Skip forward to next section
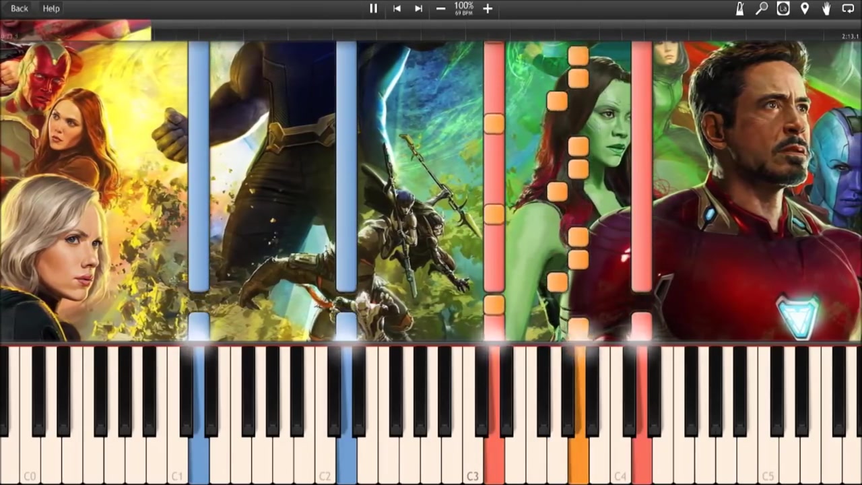This screenshot has width=862, height=485. coord(418,9)
